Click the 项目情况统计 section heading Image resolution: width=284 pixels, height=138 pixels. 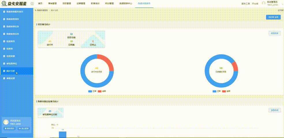pyautogui.click(x=44, y=24)
